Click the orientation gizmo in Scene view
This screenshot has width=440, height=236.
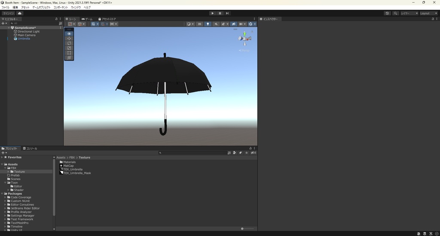tap(244, 39)
